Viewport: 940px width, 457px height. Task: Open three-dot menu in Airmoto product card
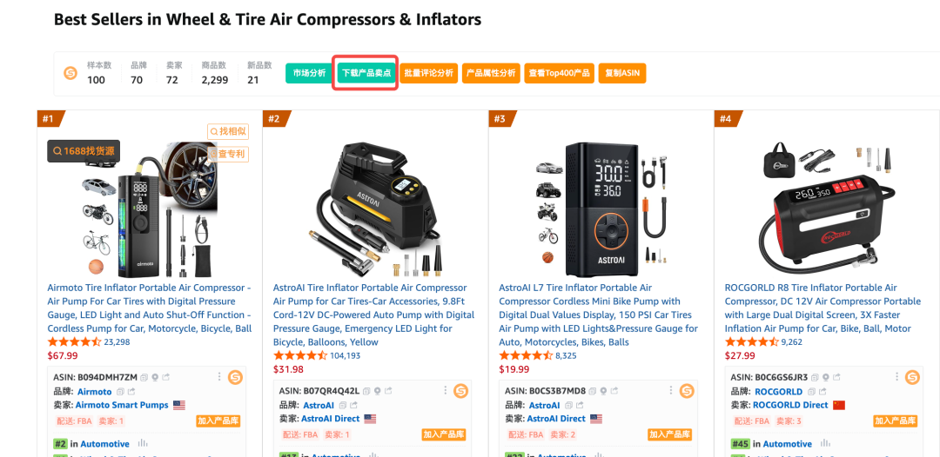(x=218, y=377)
